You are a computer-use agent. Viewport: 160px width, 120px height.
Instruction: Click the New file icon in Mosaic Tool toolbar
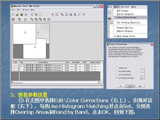pyautogui.click(x=13, y=15)
